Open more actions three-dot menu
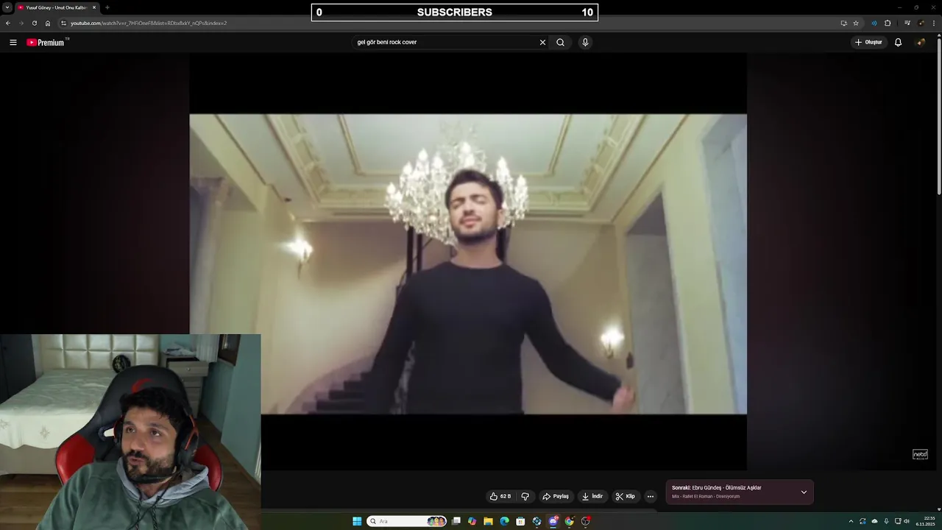 [651, 496]
